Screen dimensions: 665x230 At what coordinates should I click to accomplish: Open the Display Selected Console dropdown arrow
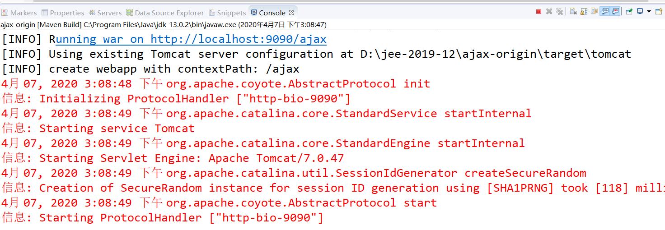(649, 11)
